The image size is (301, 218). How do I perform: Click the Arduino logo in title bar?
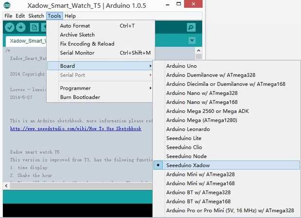7,5
